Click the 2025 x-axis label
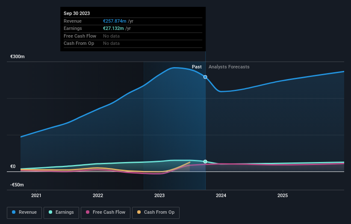This screenshot has width=351, height=224. click(x=283, y=196)
